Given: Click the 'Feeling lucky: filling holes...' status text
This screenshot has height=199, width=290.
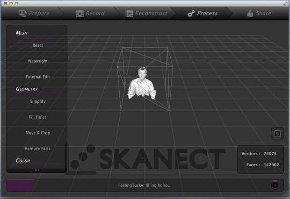Looking at the screenshot, I should [x=145, y=185].
